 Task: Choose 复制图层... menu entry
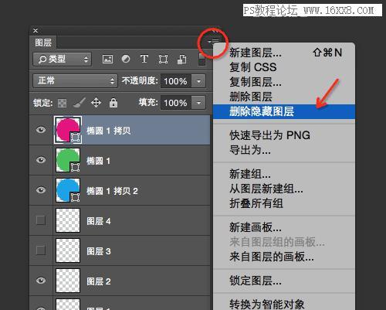[284, 82]
